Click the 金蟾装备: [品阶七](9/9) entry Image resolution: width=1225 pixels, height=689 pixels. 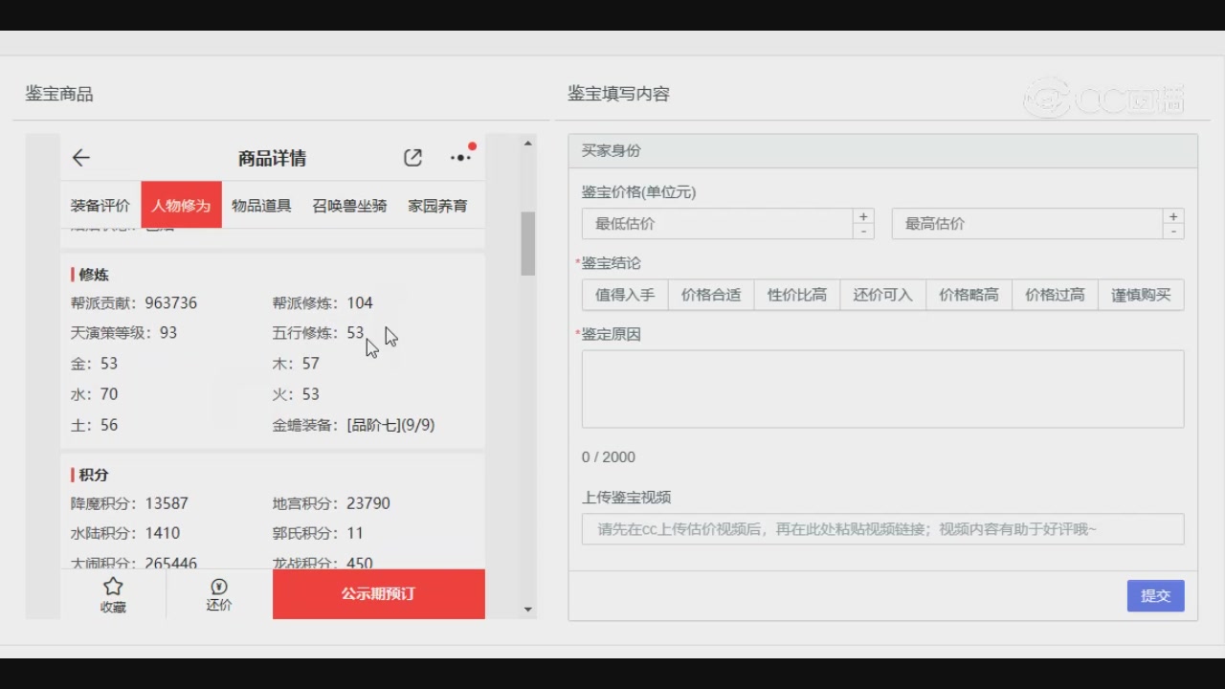click(x=353, y=425)
